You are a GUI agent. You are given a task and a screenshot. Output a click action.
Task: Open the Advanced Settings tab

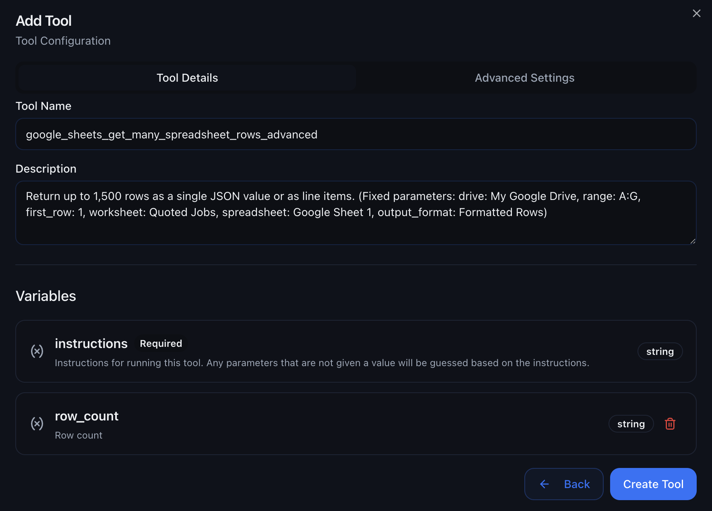coord(524,78)
